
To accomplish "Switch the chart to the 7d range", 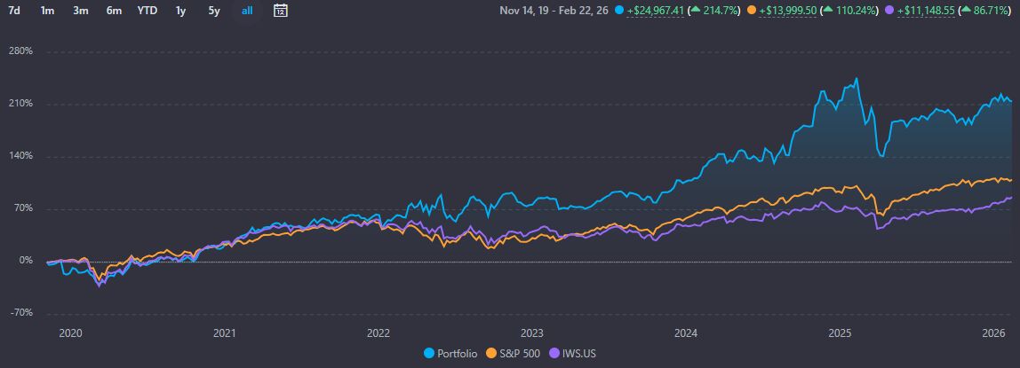I will point(14,11).
